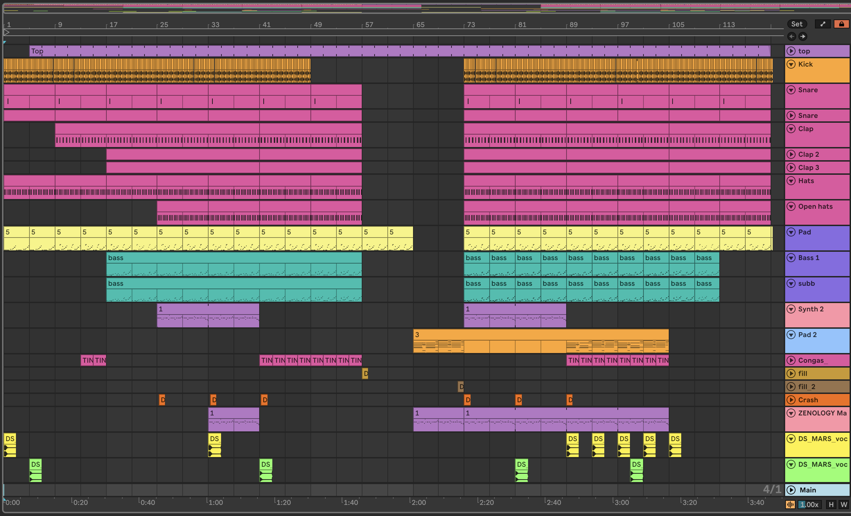Select the ZENOLOGY Ma track header
Viewport: 851px width, 516px height.
[x=822, y=413]
